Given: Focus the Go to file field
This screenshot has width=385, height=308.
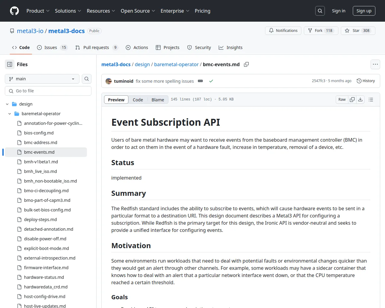Looking at the screenshot, I should click(48, 91).
